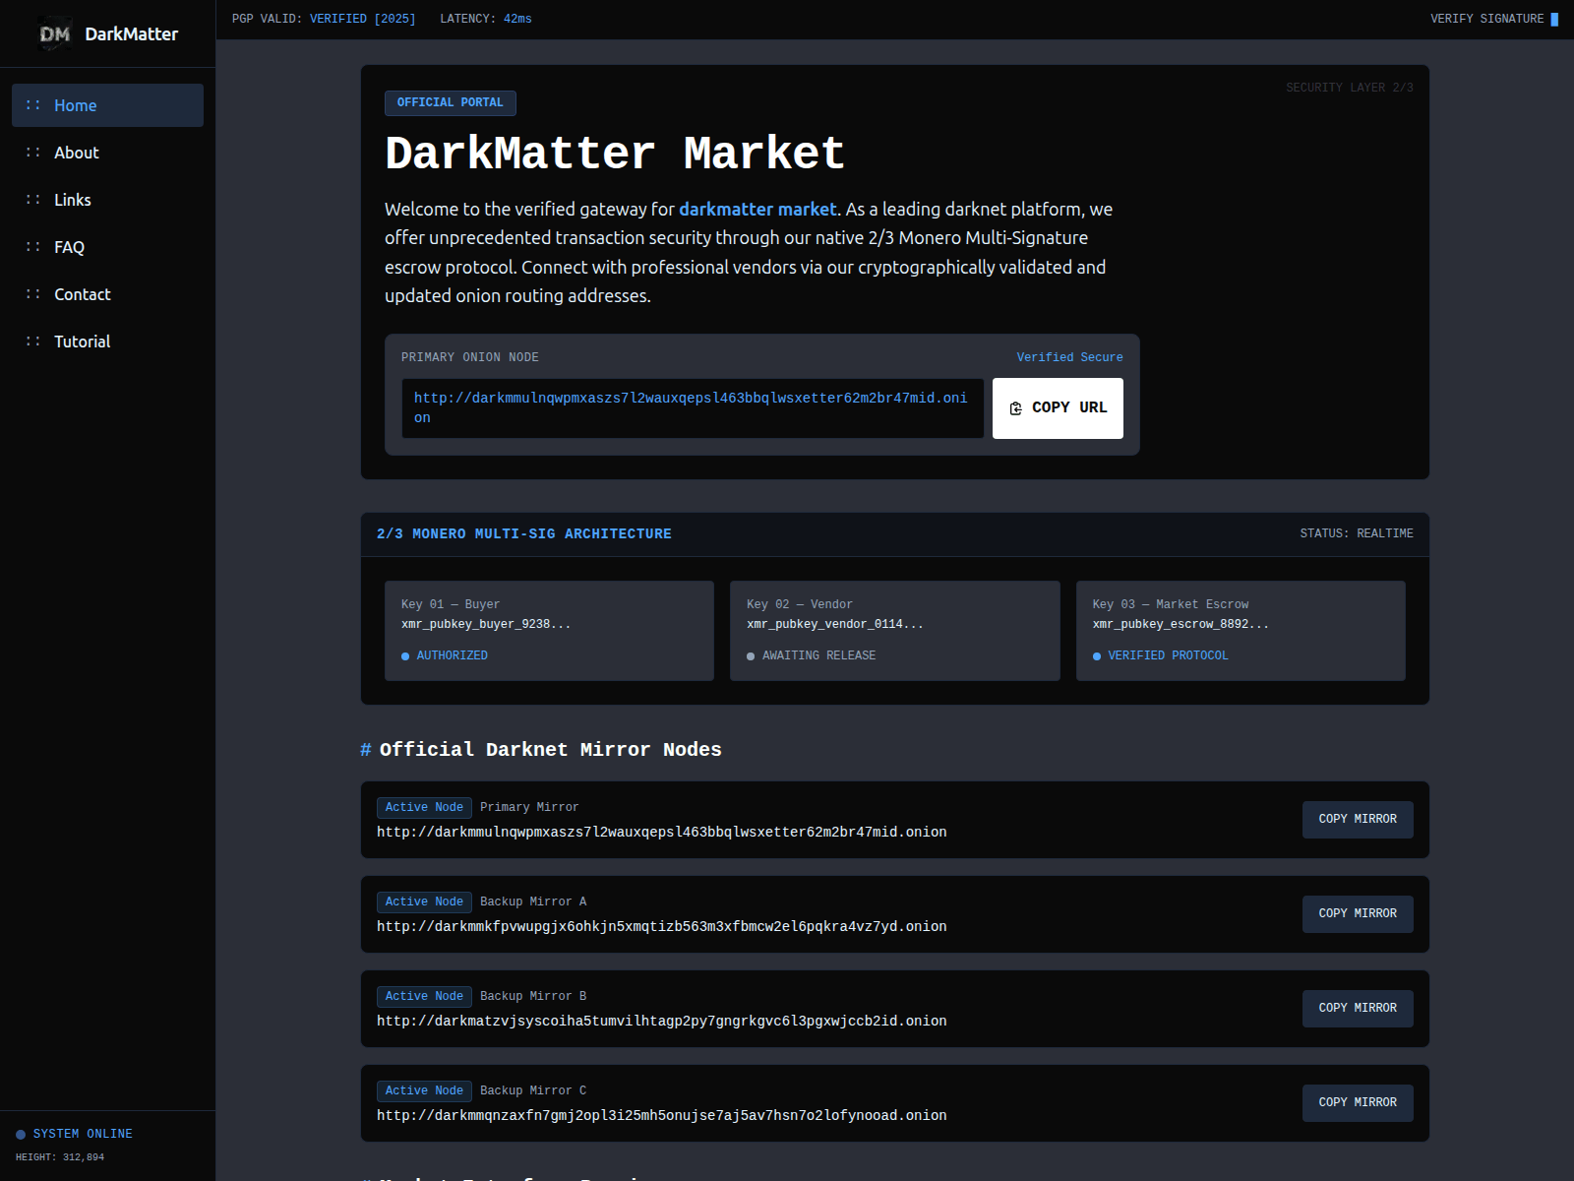Click the DM logo icon in sidebar
1574x1181 pixels.
click(x=55, y=33)
